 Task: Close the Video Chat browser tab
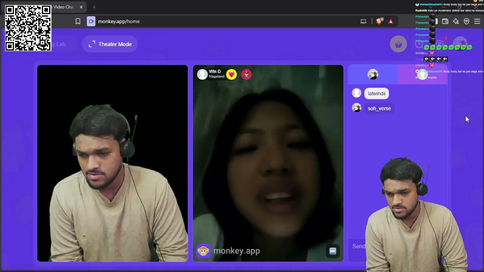[81, 7]
